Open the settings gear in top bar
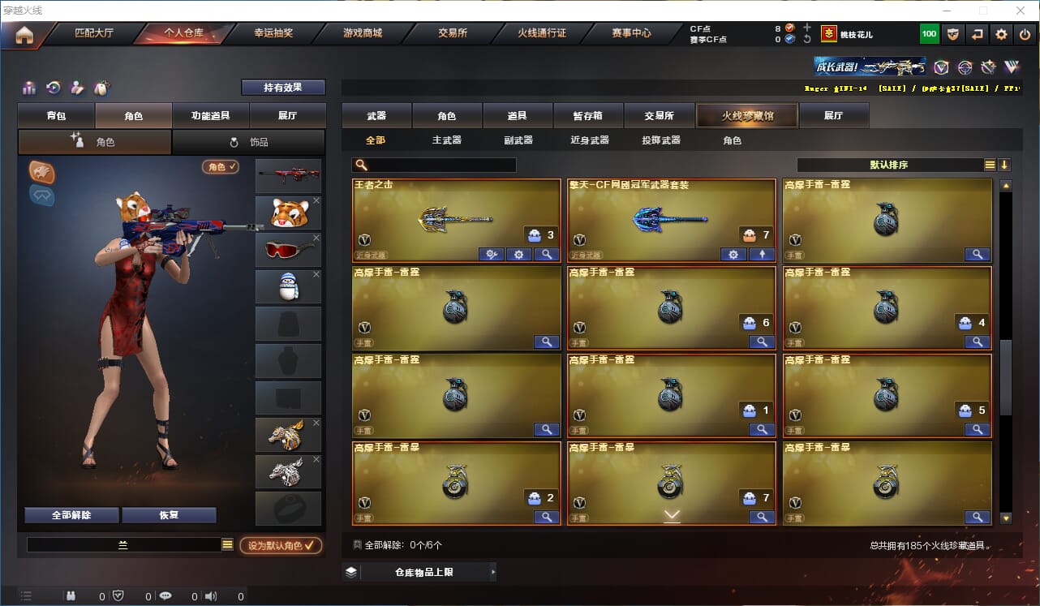Image resolution: width=1040 pixels, height=606 pixels. pos(1001,34)
